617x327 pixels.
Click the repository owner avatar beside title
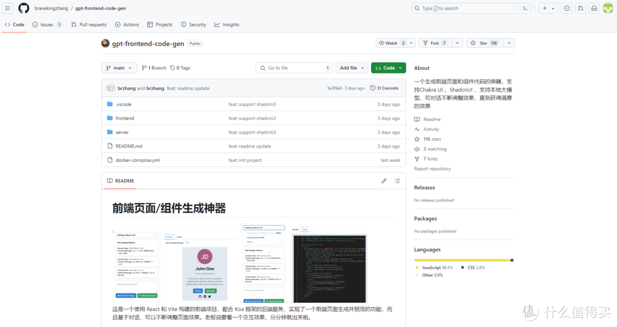[105, 43]
